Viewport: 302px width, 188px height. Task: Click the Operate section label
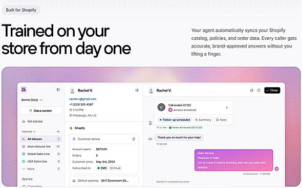click(27, 179)
